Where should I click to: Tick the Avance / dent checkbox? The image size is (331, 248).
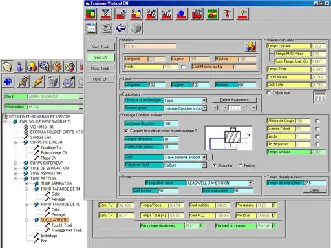[317, 129]
